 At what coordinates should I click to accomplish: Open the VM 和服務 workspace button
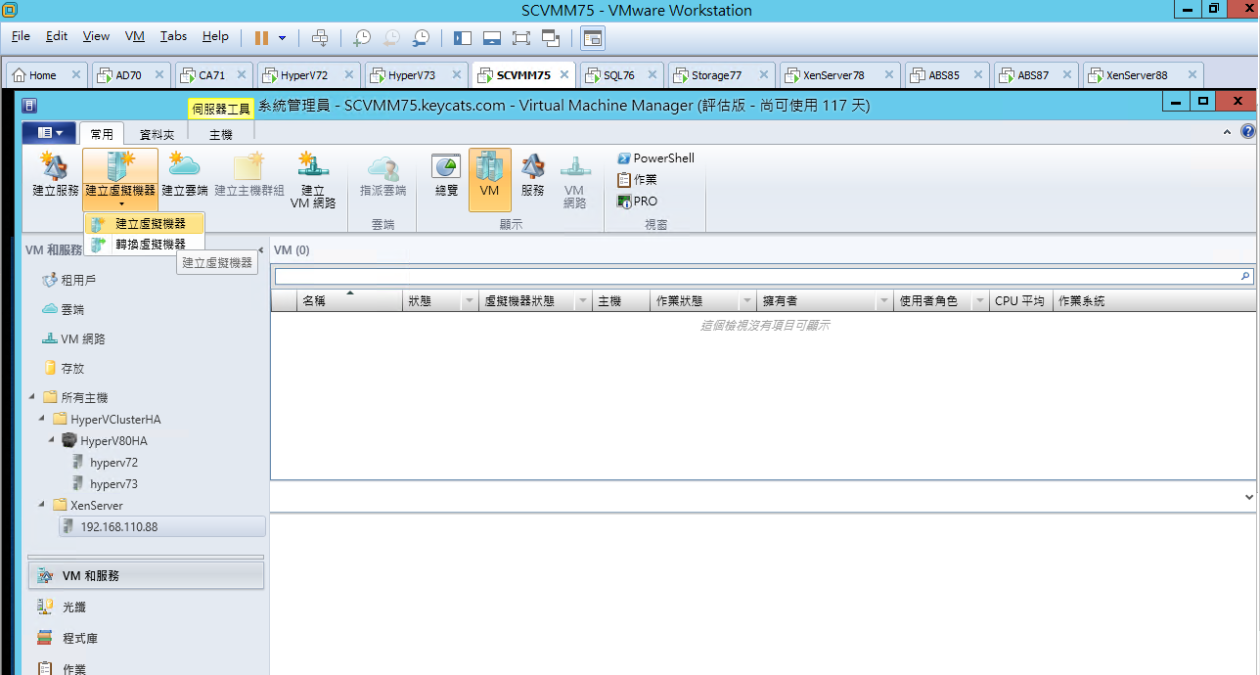point(146,576)
